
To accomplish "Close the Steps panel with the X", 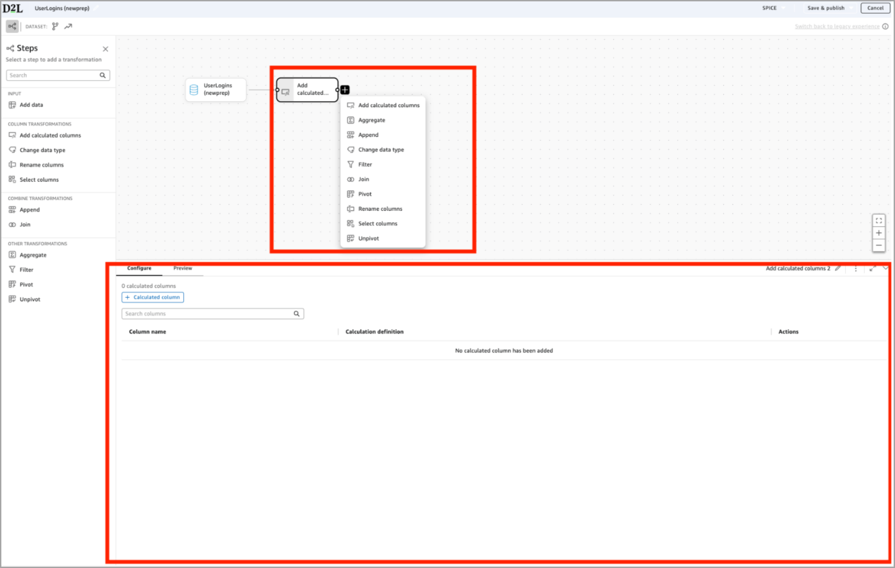I will pyautogui.click(x=105, y=49).
